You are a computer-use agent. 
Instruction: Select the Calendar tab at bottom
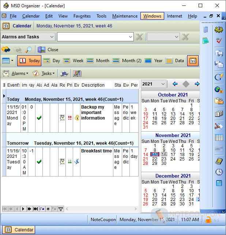point(19,230)
